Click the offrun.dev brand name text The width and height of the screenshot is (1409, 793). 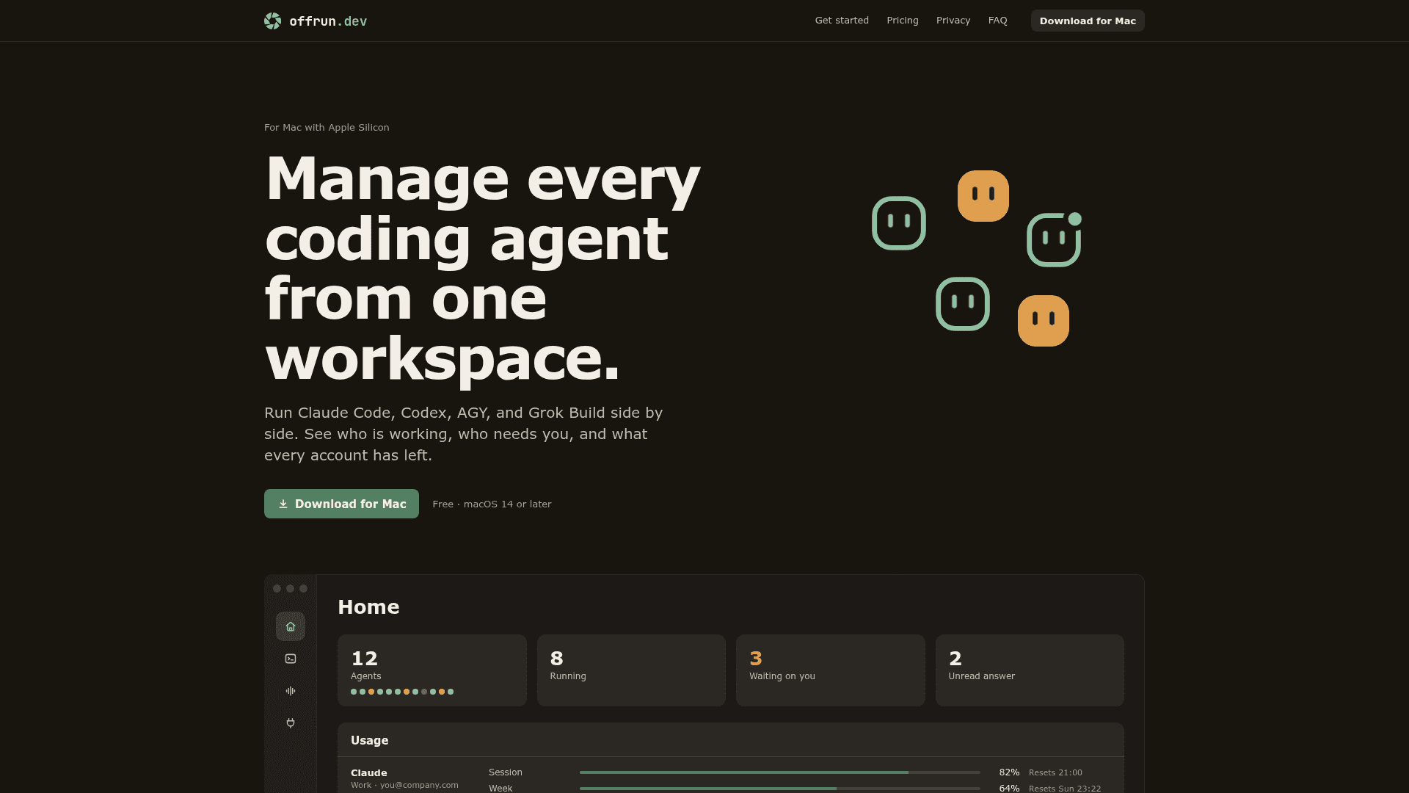pyautogui.click(x=328, y=21)
